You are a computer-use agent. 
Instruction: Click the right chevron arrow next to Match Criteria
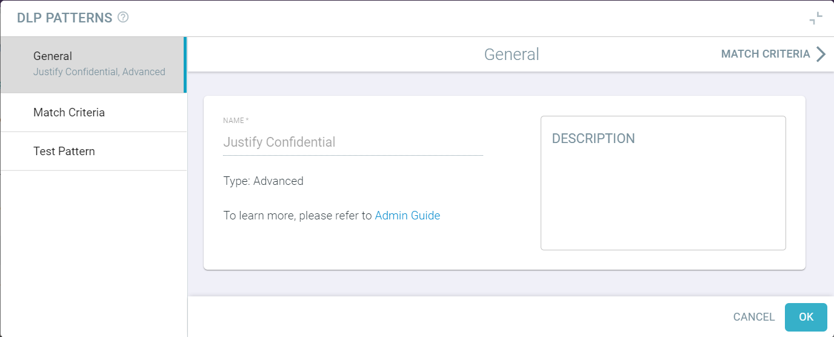821,54
